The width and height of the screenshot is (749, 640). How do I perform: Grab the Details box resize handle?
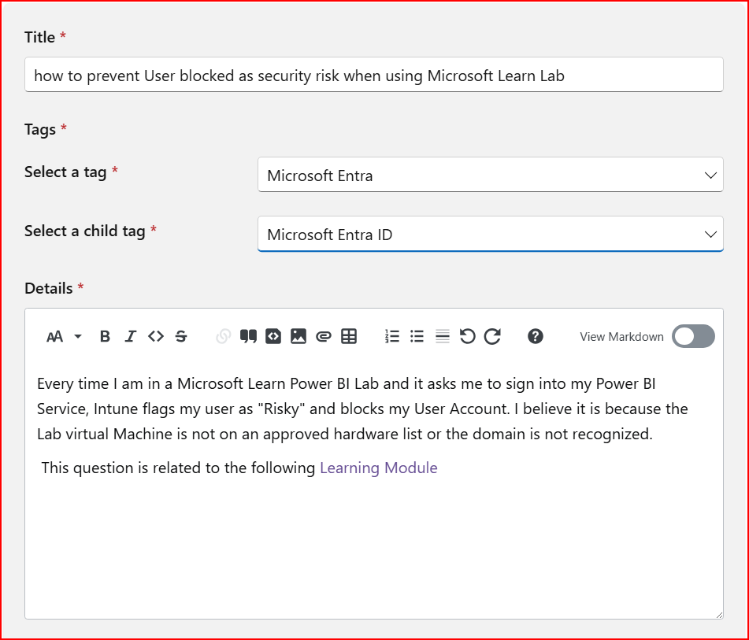tap(719, 615)
